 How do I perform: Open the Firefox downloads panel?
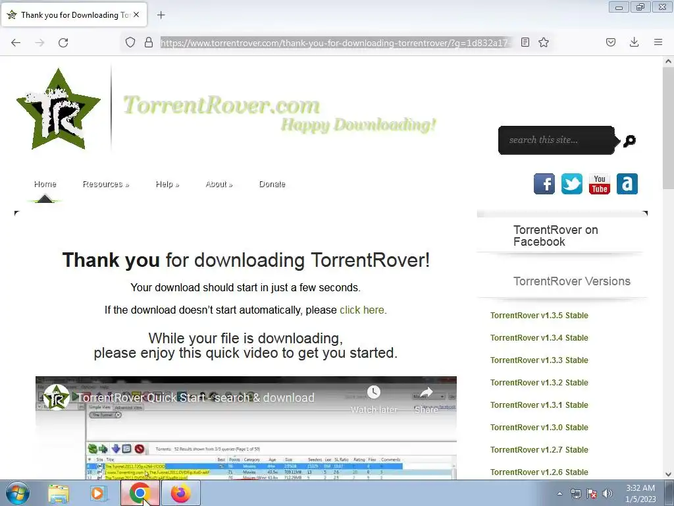[634, 42]
